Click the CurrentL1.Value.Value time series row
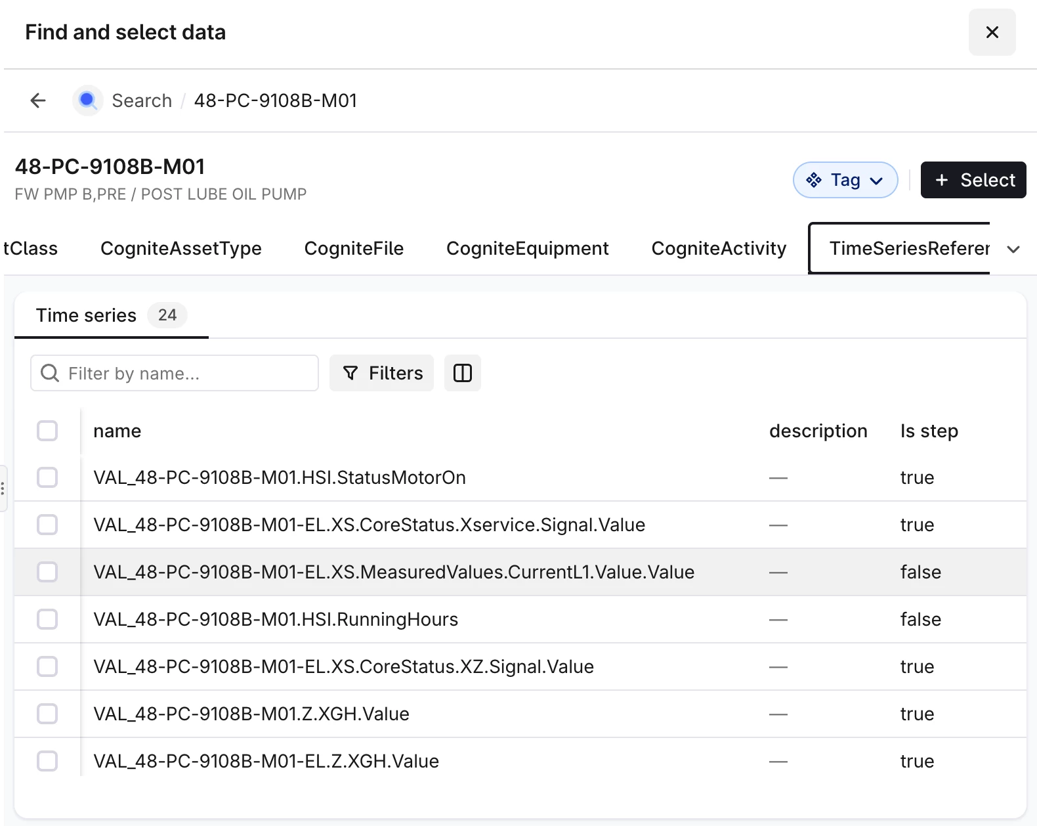 click(x=394, y=572)
